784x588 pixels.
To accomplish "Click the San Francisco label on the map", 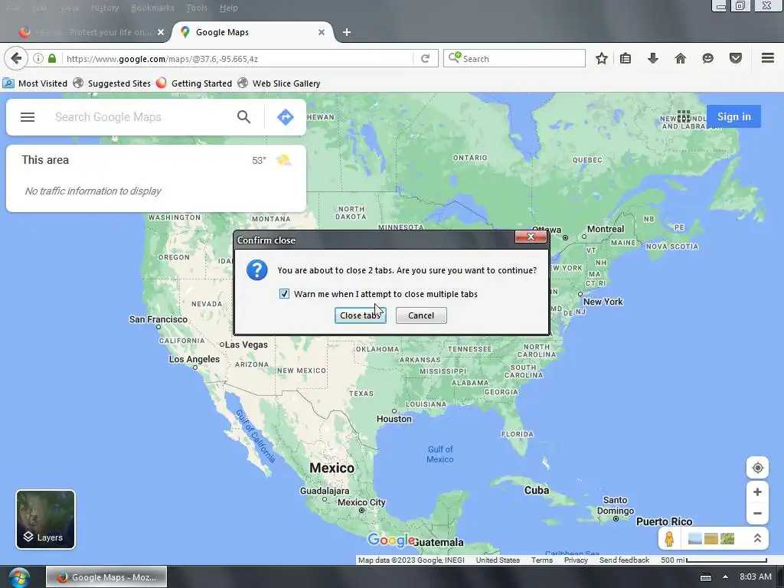I will [158, 319].
